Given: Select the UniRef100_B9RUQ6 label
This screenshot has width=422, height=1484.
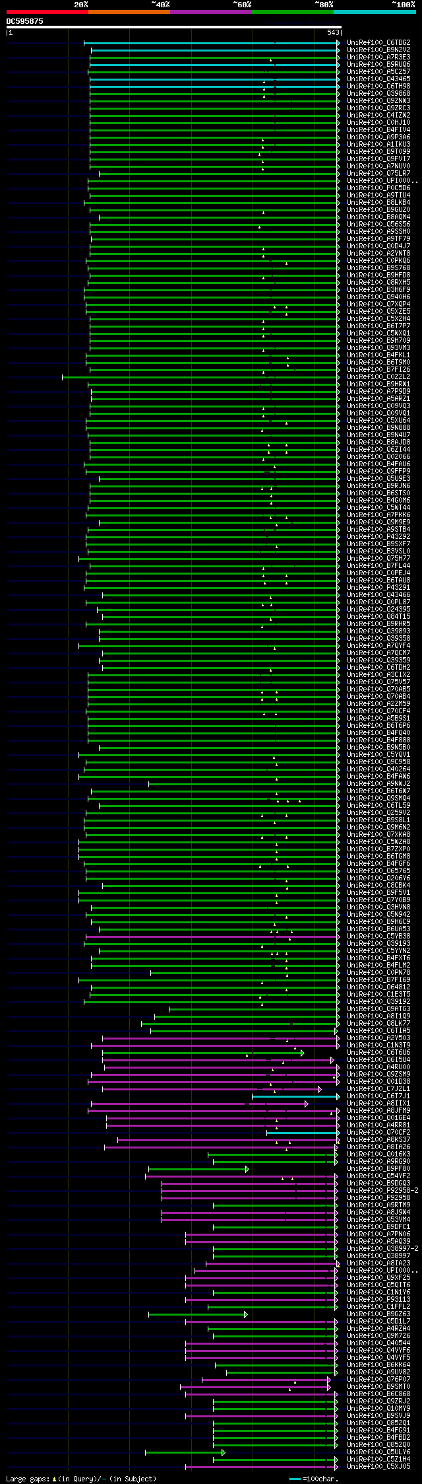Looking at the screenshot, I should point(378,65).
